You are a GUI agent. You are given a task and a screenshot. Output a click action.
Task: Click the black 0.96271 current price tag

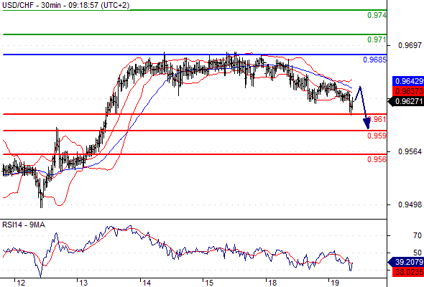pyautogui.click(x=406, y=101)
